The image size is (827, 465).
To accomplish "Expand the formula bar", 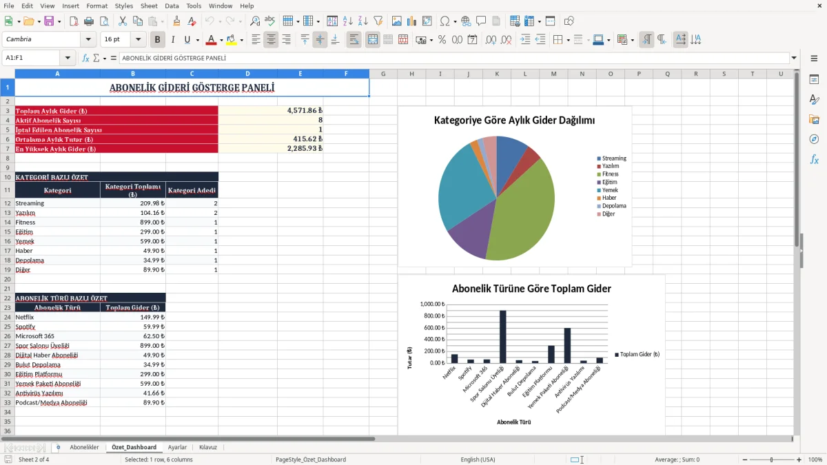I will [x=794, y=58].
